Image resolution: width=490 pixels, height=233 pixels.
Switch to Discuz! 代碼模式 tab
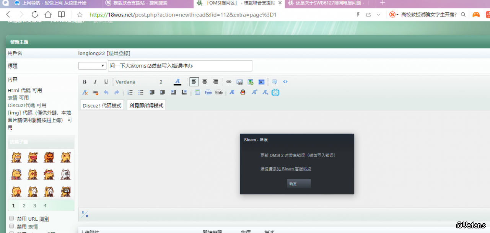[102, 106]
